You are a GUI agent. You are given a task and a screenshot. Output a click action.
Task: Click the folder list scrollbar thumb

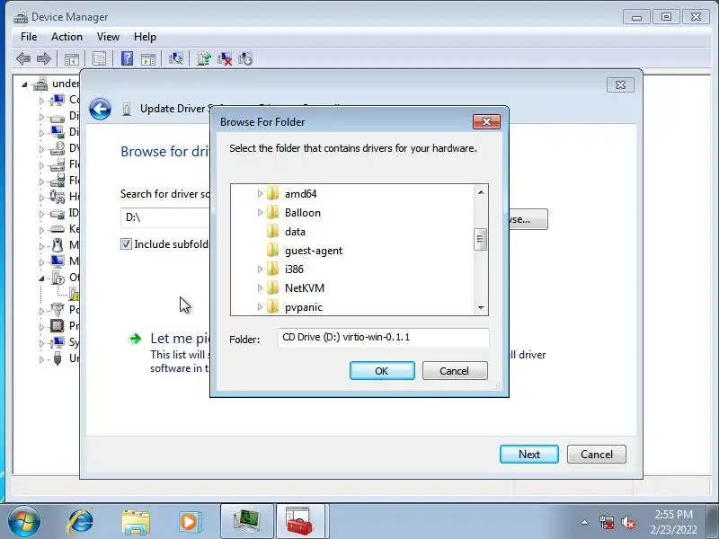(x=481, y=239)
